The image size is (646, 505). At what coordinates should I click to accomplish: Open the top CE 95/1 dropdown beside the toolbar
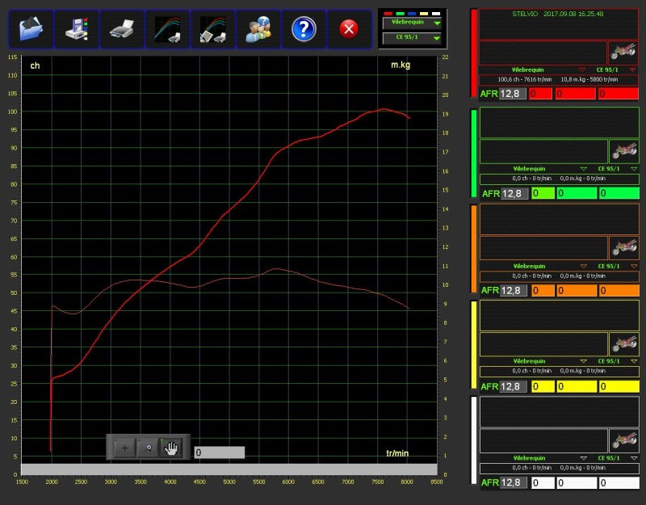pos(412,38)
